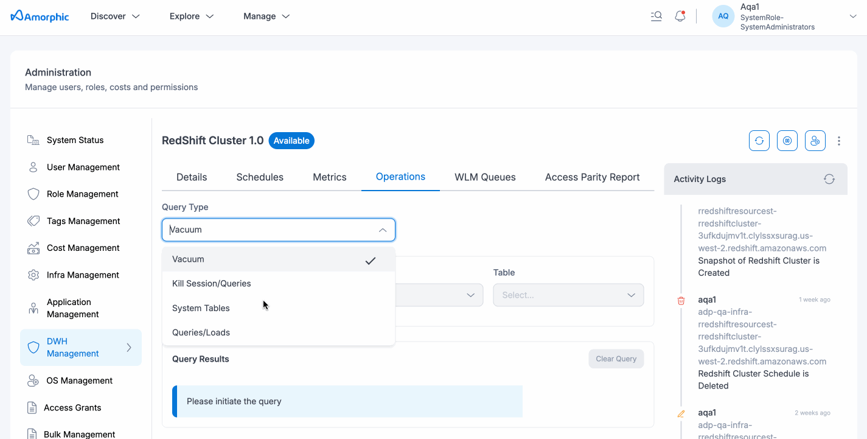Open the Explore menu

click(192, 16)
